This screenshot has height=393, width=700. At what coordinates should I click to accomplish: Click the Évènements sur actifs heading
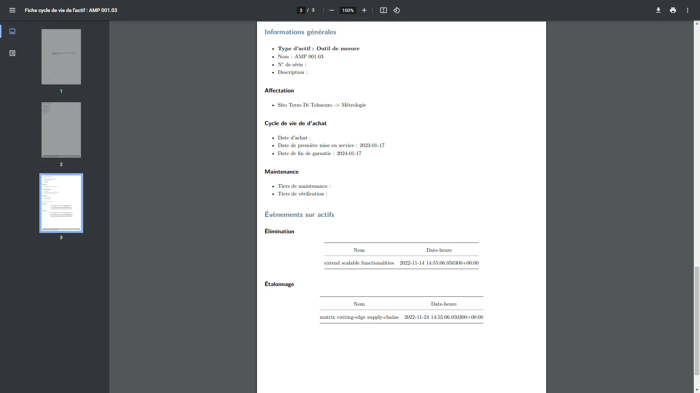(299, 215)
